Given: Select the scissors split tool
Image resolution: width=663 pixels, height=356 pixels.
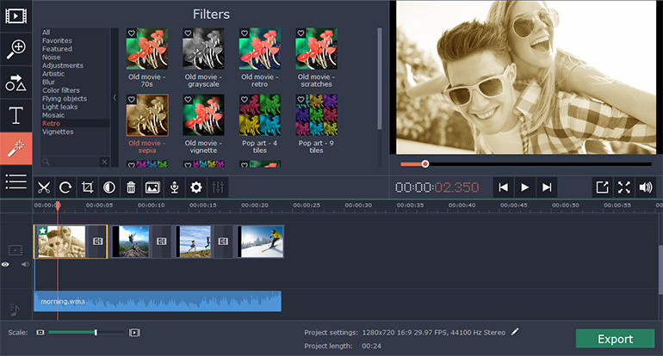Looking at the screenshot, I should (44, 187).
